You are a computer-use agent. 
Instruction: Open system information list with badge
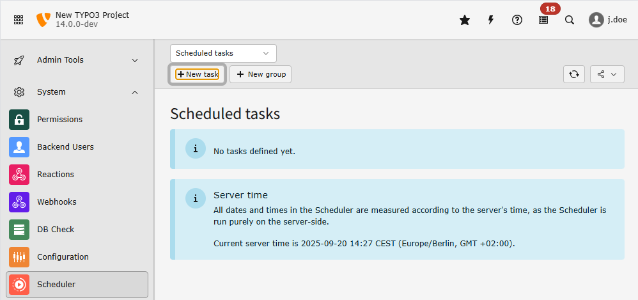[543, 20]
